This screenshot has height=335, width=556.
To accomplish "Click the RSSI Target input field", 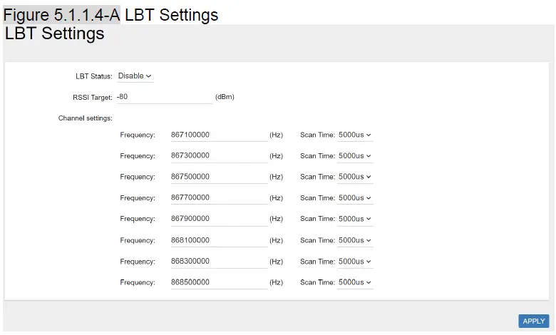I will click(x=164, y=96).
